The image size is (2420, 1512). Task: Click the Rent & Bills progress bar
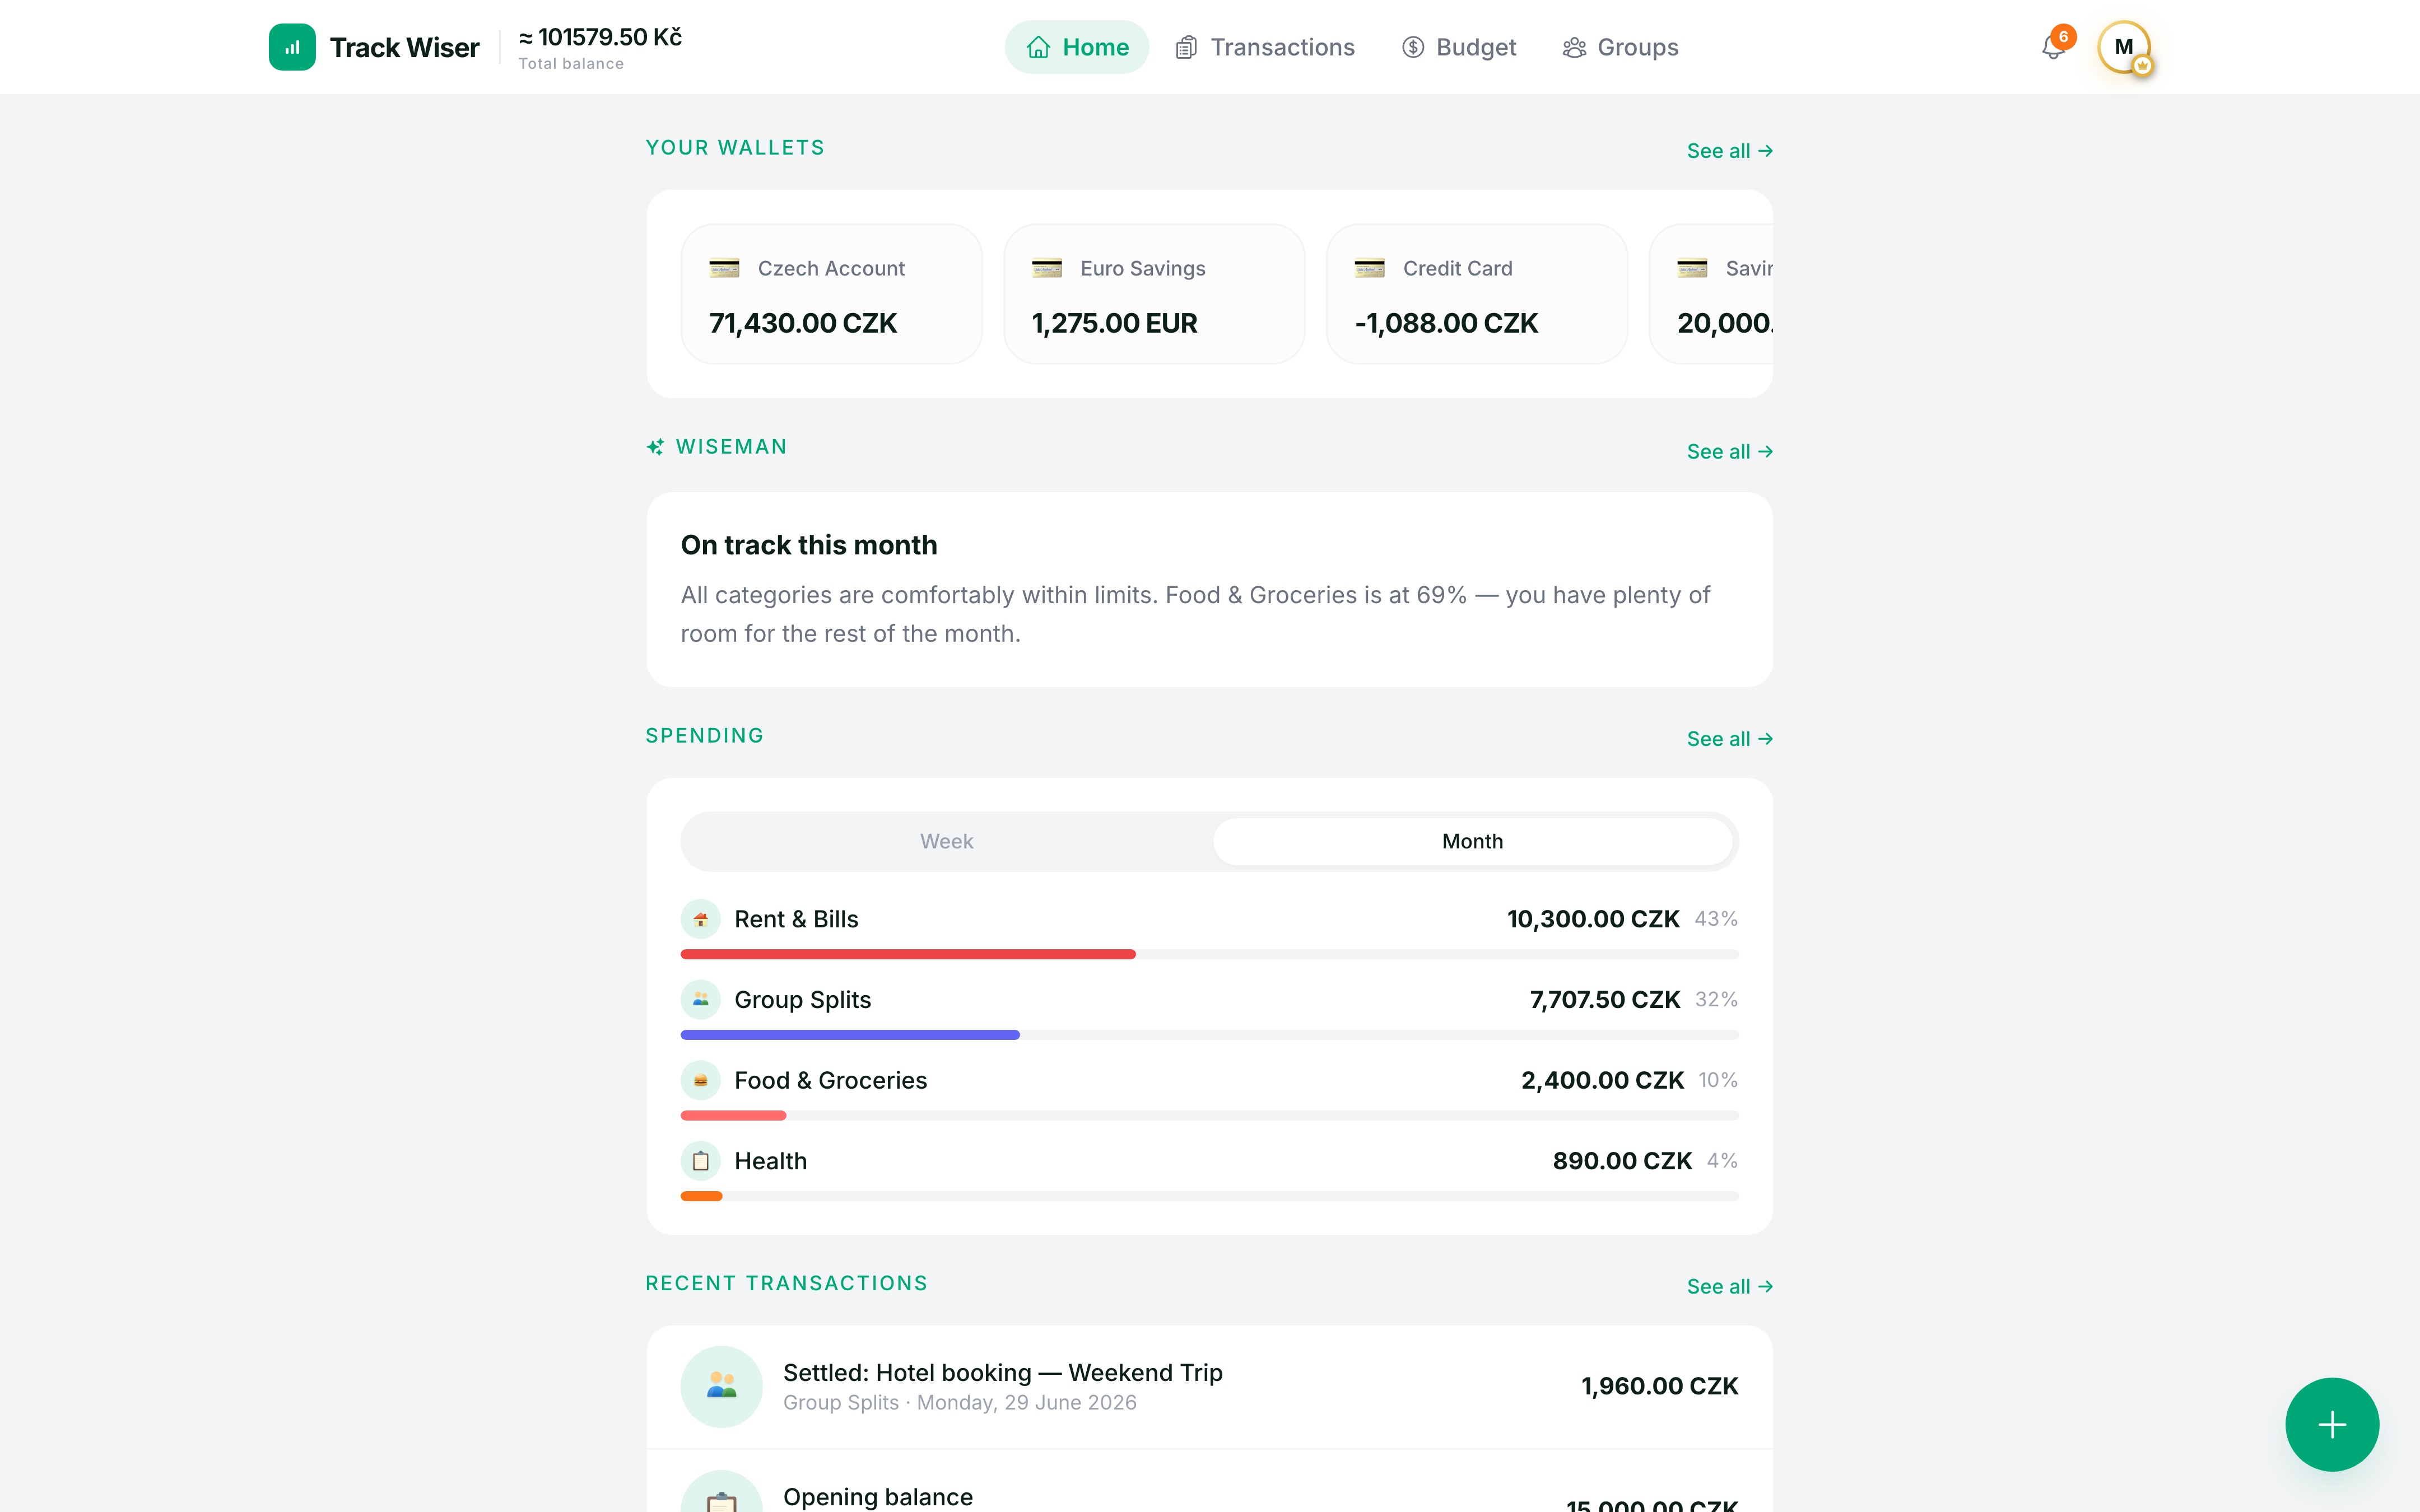pos(1209,954)
